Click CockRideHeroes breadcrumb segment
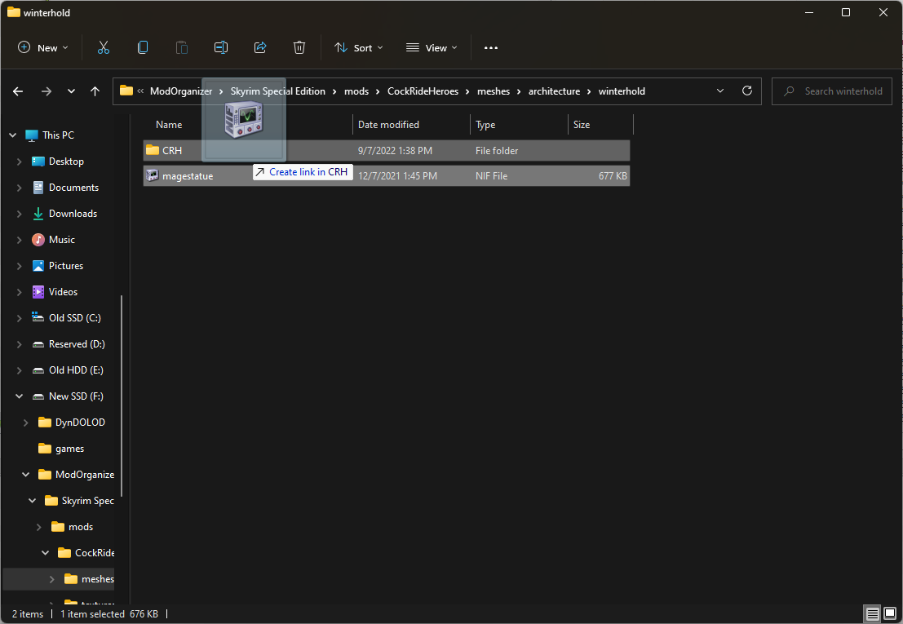This screenshot has height=624, width=903. point(423,91)
